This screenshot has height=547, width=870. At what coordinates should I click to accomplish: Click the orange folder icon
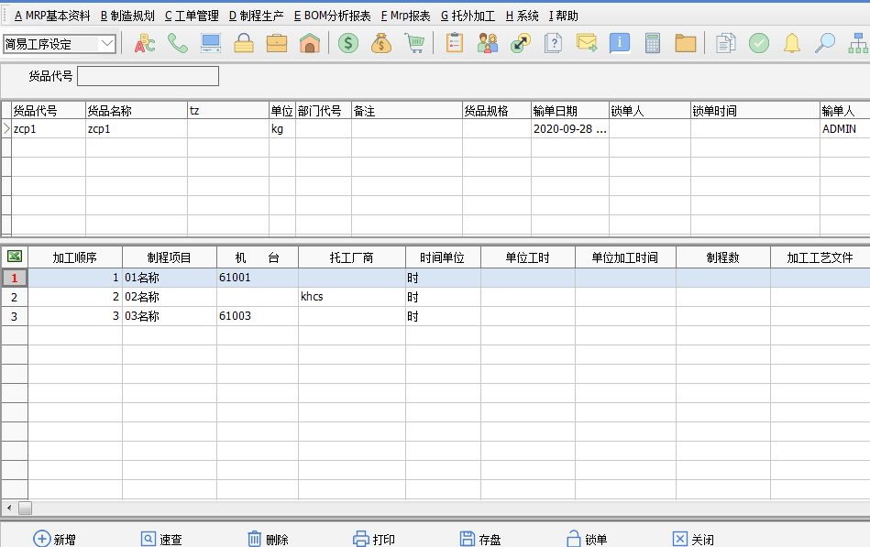(x=686, y=43)
